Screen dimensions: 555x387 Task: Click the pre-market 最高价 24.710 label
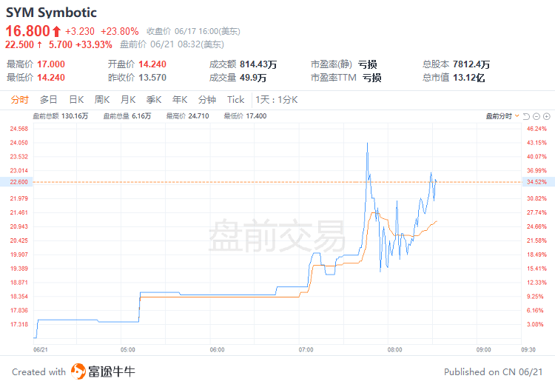pyautogui.click(x=188, y=116)
